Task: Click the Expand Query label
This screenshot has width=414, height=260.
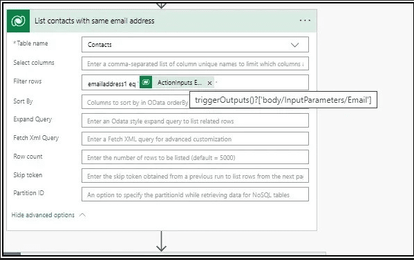Action: click(32, 119)
